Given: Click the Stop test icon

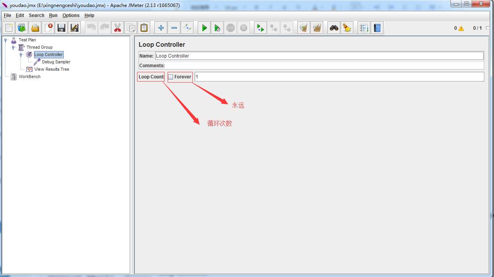Looking at the screenshot, I should pos(231,28).
